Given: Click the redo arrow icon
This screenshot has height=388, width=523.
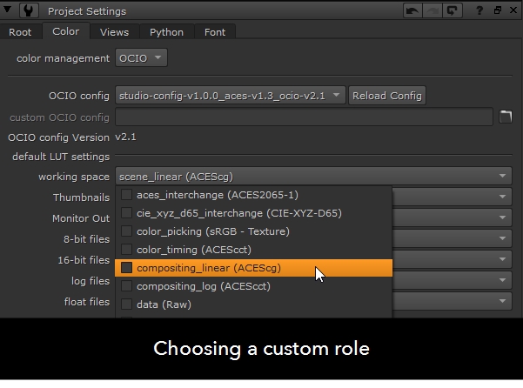Looking at the screenshot, I should [x=432, y=11].
